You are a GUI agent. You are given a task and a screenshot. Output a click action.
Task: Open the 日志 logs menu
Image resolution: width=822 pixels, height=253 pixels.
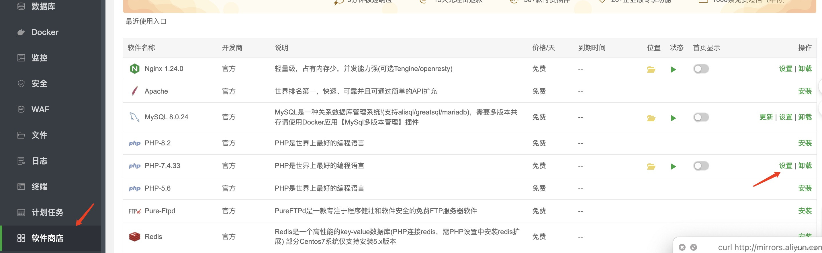click(x=40, y=161)
